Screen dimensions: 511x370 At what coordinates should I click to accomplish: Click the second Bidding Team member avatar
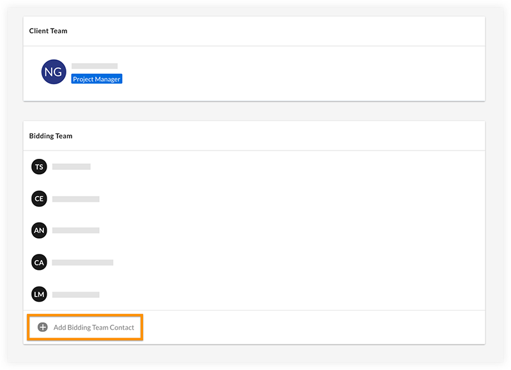(39, 198)
